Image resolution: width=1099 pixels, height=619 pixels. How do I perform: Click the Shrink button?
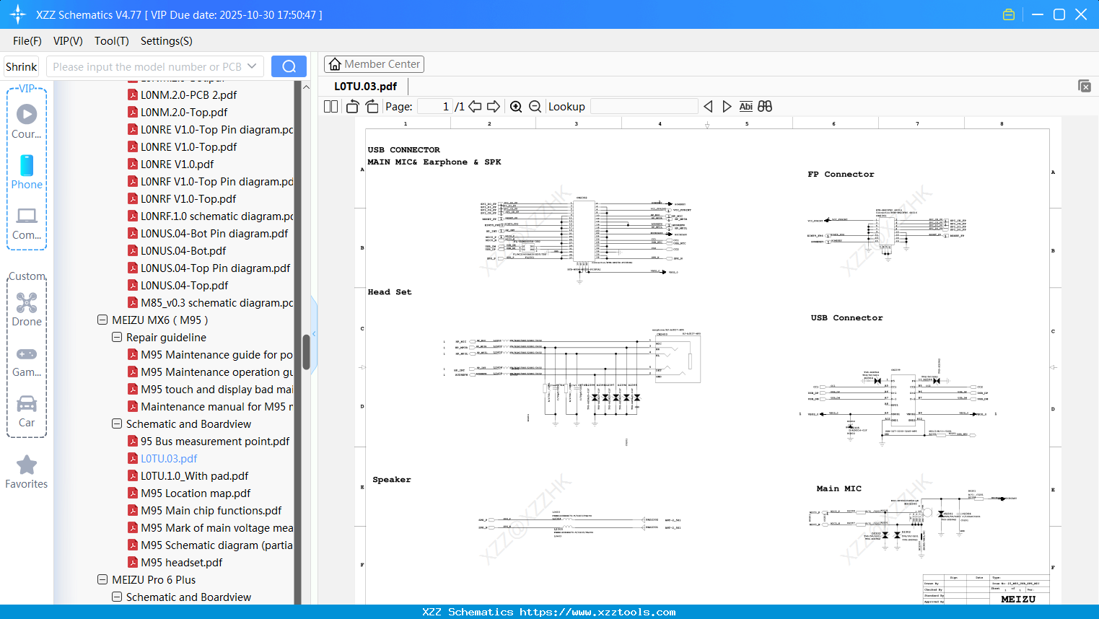coord(22,66)
